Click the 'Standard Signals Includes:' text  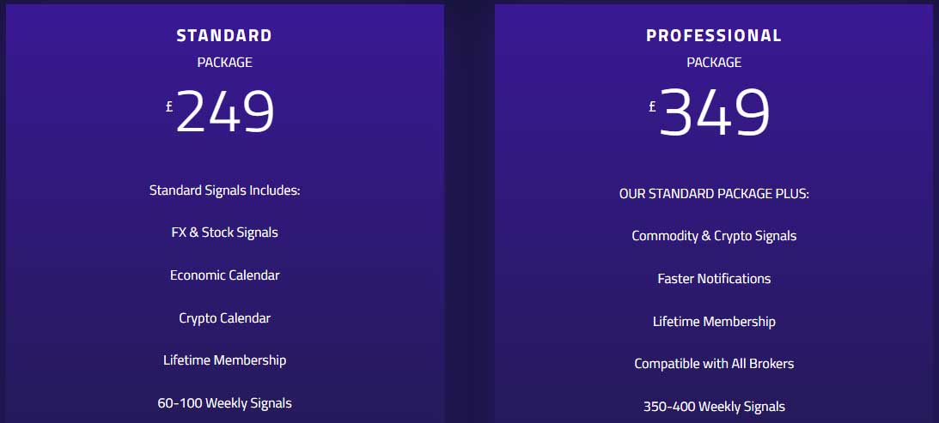point(224,190)
